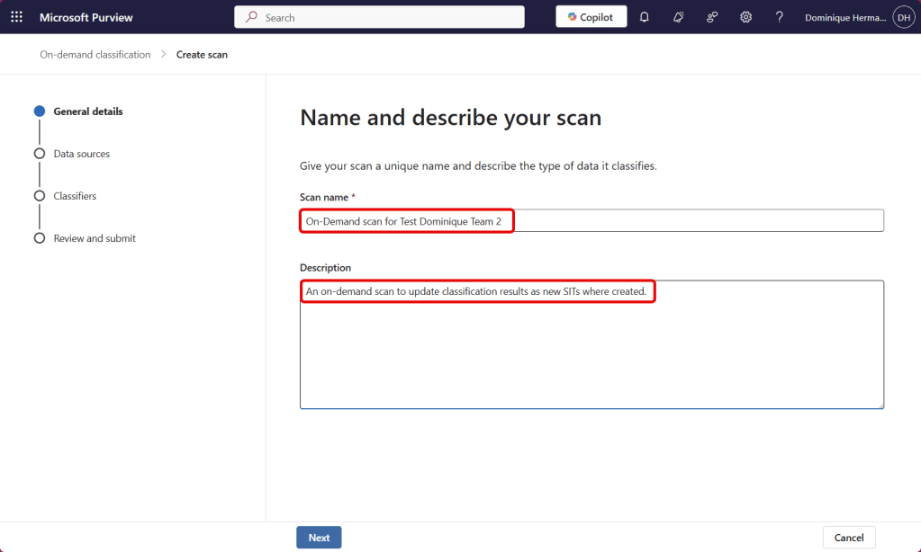Open the feedback icon in top bar
921x552 pixels.
coord(711,16)
